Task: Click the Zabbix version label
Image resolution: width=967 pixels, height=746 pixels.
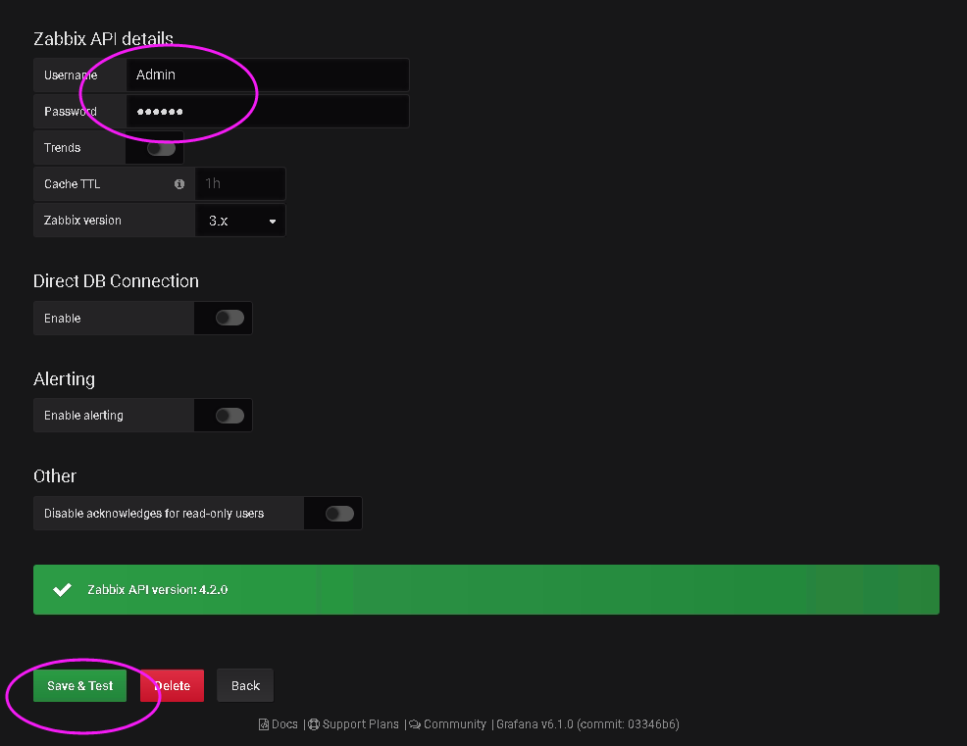Action: click(82, 221)
